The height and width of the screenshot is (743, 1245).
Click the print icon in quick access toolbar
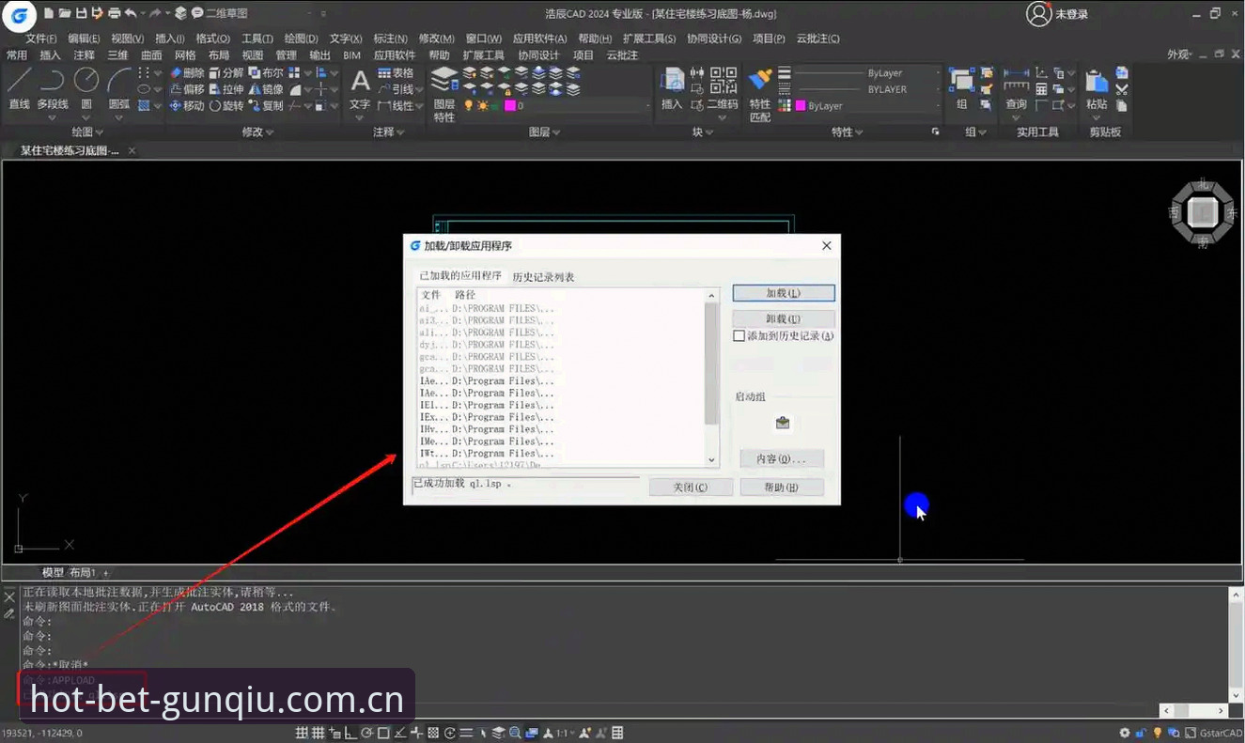114,13
